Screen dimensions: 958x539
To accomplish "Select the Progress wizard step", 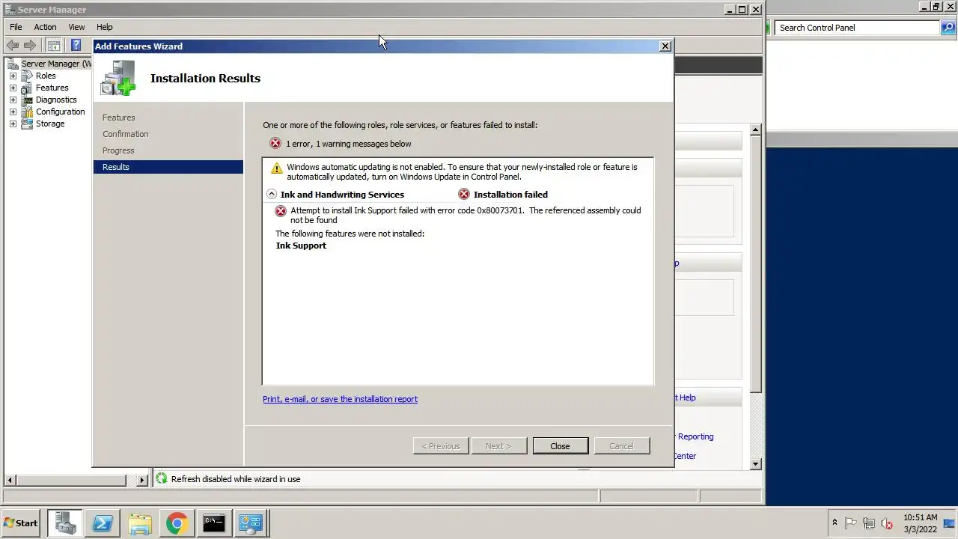I will pos(118,150).
